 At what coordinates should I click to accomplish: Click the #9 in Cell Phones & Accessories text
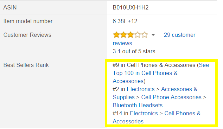point(154,65)
